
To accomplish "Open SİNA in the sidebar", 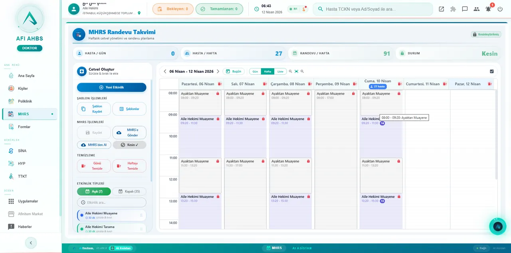I will click(x=30, y=151).
